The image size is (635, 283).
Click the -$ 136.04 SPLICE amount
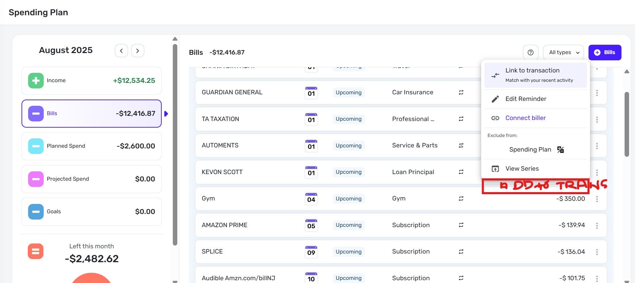(571, 252)
